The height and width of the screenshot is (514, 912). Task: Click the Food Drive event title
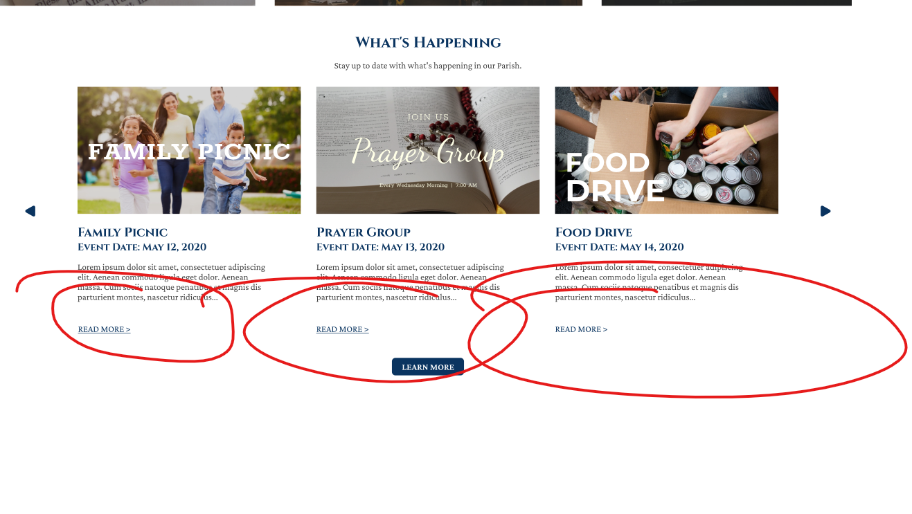pyautogui.click(x=593, y=232)
